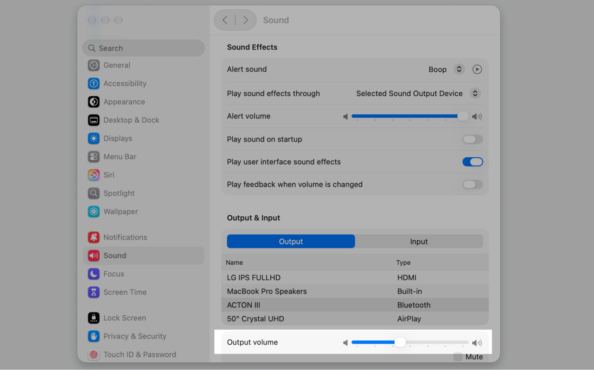Click the Output volume max speaker icon
Viewport: 594px width, 370px height.
(x=477, y=343)
